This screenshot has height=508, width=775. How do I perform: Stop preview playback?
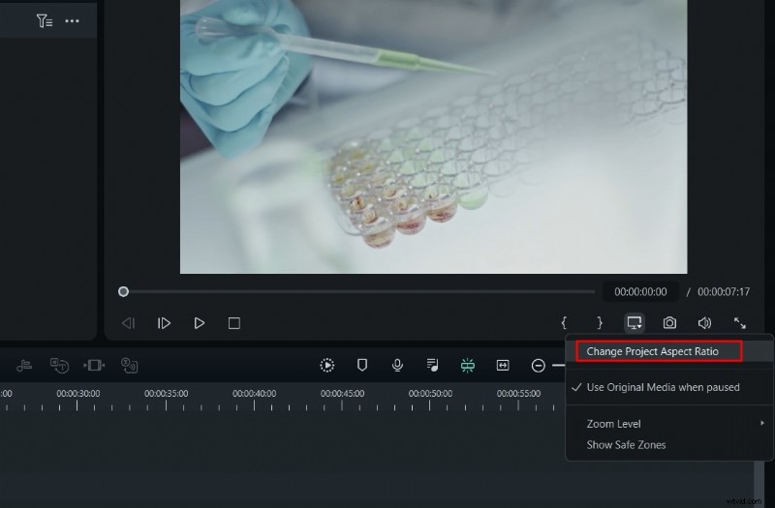point(234,323)
